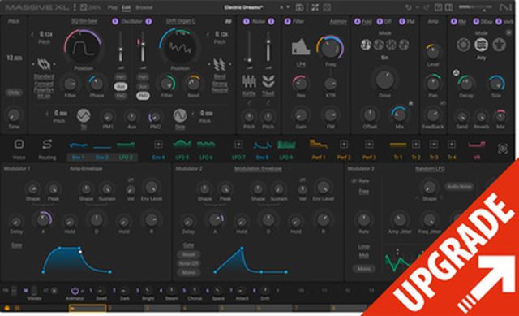The image size is (519, 316).
Task: Select the Airy reverb mode icon
Action: [481, 45]
